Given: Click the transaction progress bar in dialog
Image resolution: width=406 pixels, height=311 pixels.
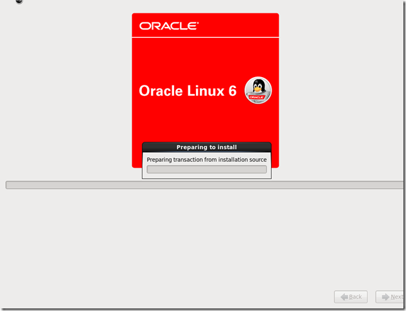Looking at the screenshot, I should pyautogui.click(x=207, y=170).
